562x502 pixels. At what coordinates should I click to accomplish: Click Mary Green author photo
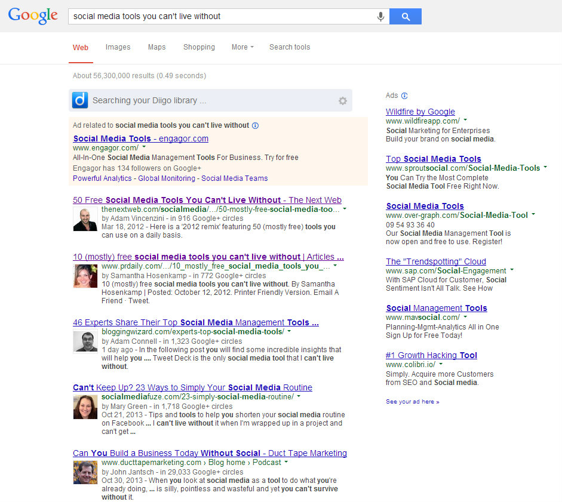pos(85,406)
